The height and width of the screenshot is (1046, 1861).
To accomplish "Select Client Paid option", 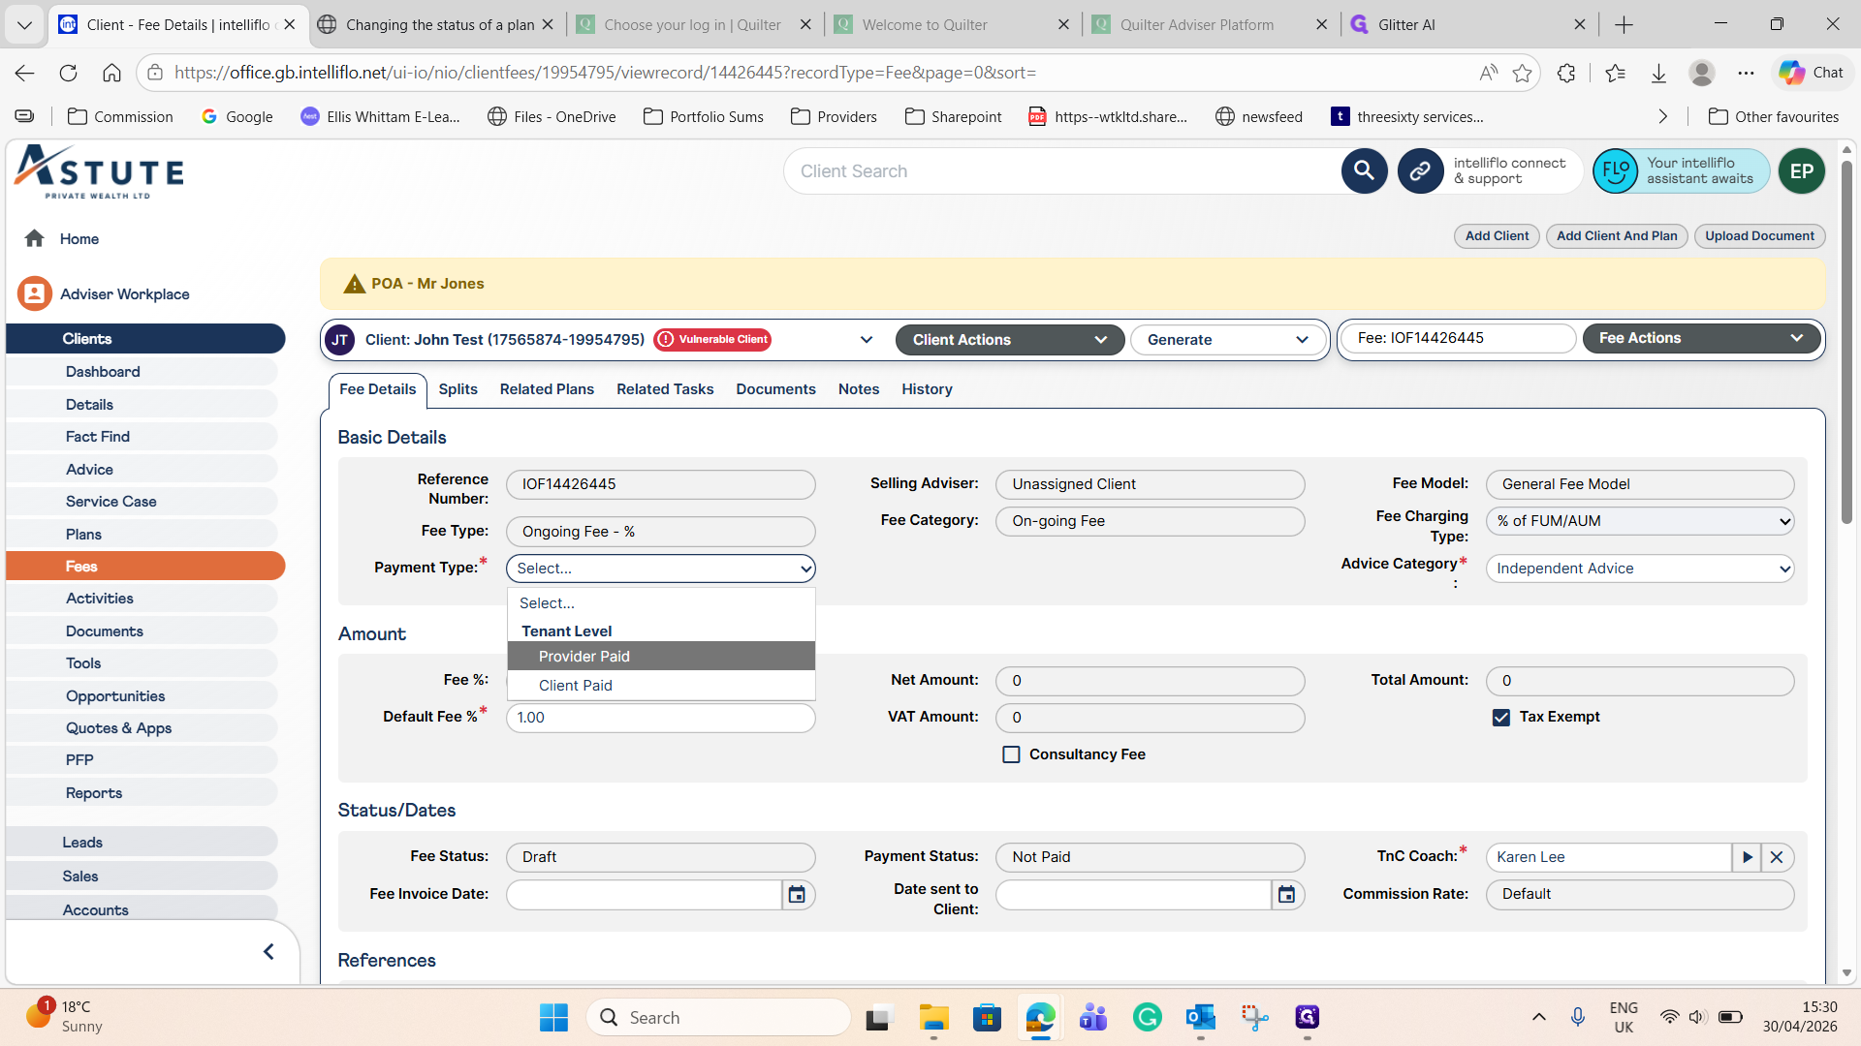I will click(x=661, y=686).
